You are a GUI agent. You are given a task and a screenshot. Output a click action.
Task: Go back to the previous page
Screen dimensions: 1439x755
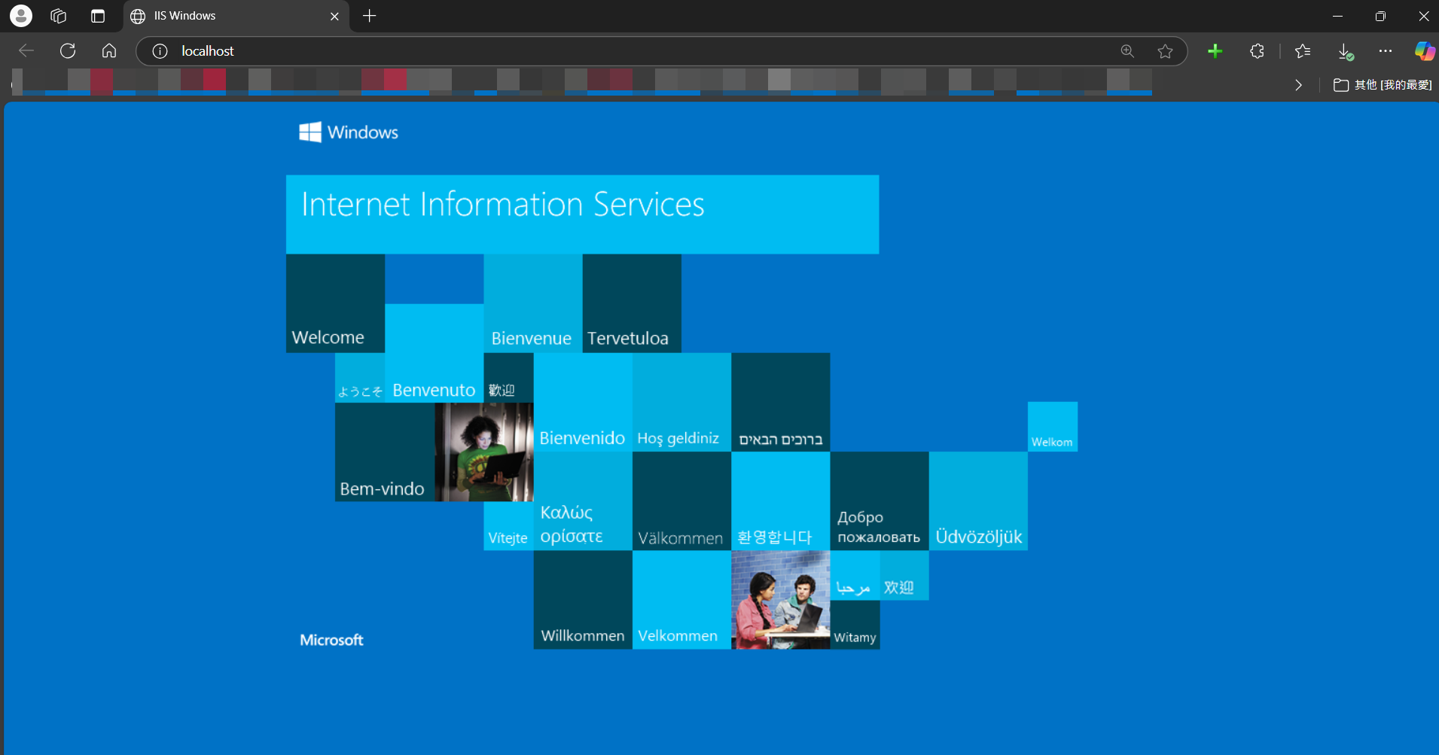(26, 50)
